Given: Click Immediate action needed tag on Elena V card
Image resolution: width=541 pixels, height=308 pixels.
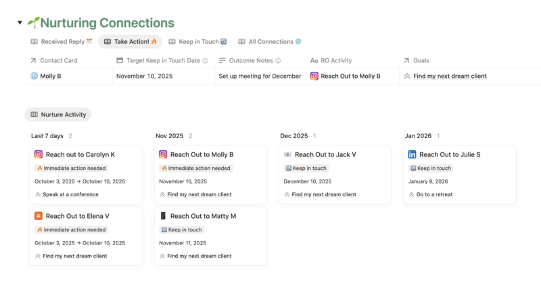Looking at the screenshot, I should 71,229.
